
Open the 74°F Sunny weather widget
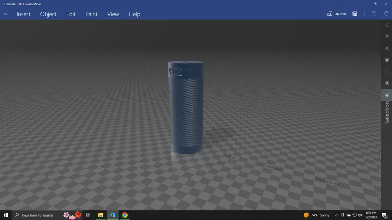coord(316,215)
